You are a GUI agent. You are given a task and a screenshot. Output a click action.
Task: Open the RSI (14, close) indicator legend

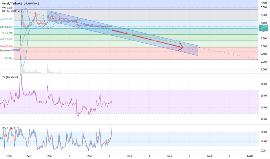pyautogui.click(x=10, y=77)
